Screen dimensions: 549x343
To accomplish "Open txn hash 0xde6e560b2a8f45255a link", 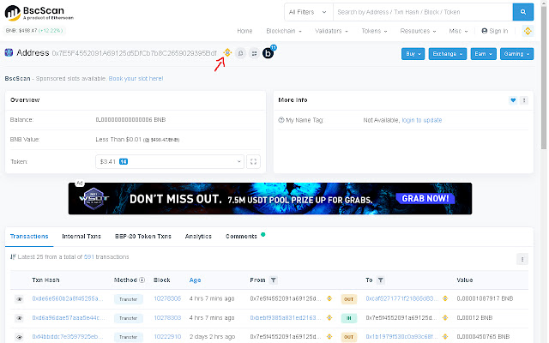I will 68,299.
